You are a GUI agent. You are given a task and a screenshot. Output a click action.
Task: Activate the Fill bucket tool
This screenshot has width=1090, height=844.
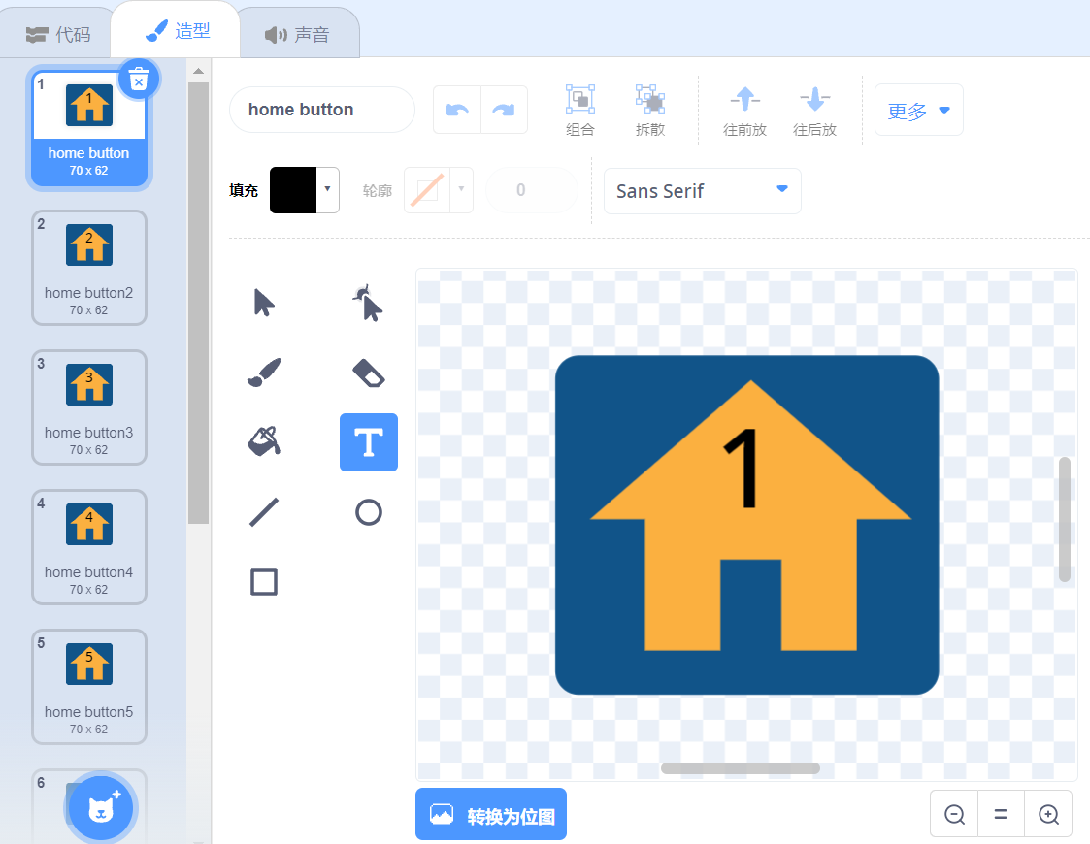[x=263, y=442]
